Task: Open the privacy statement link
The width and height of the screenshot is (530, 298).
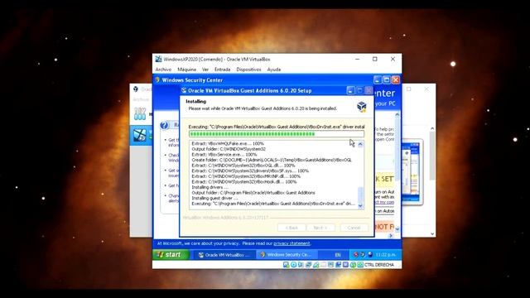Action: click(291, 243)
